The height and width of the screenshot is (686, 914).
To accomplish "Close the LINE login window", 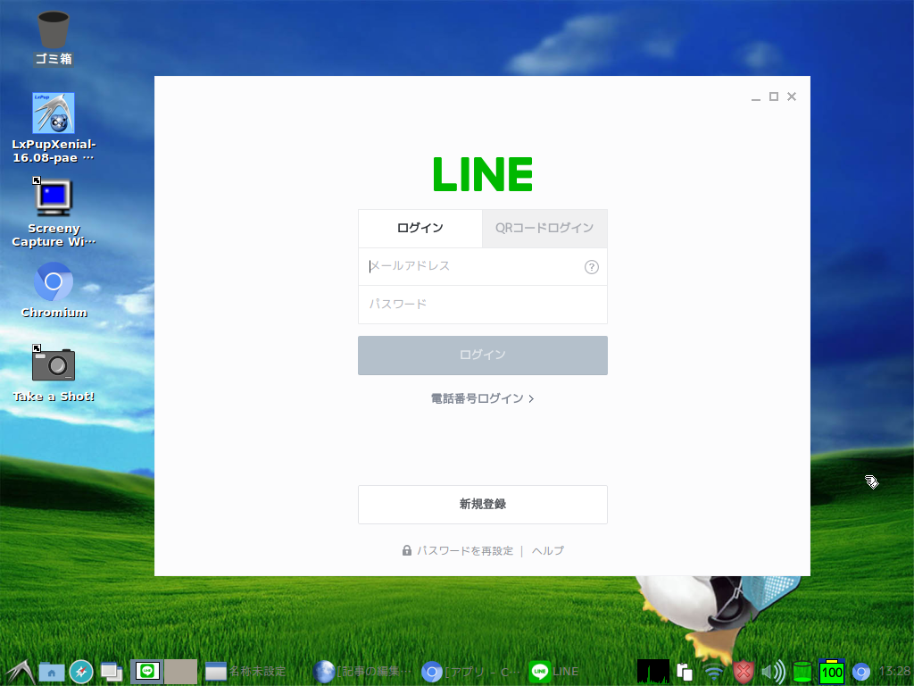I will (792, 96).
